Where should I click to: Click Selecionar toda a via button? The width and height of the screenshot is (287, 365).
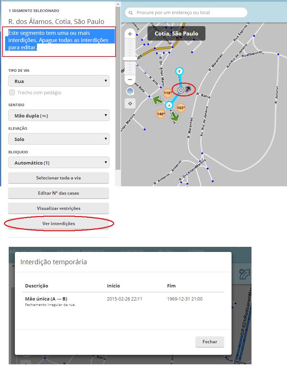click(x=58, y=178)
